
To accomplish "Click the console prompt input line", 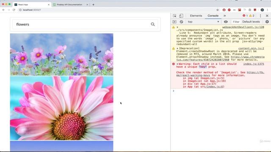I will coord(220,91).
